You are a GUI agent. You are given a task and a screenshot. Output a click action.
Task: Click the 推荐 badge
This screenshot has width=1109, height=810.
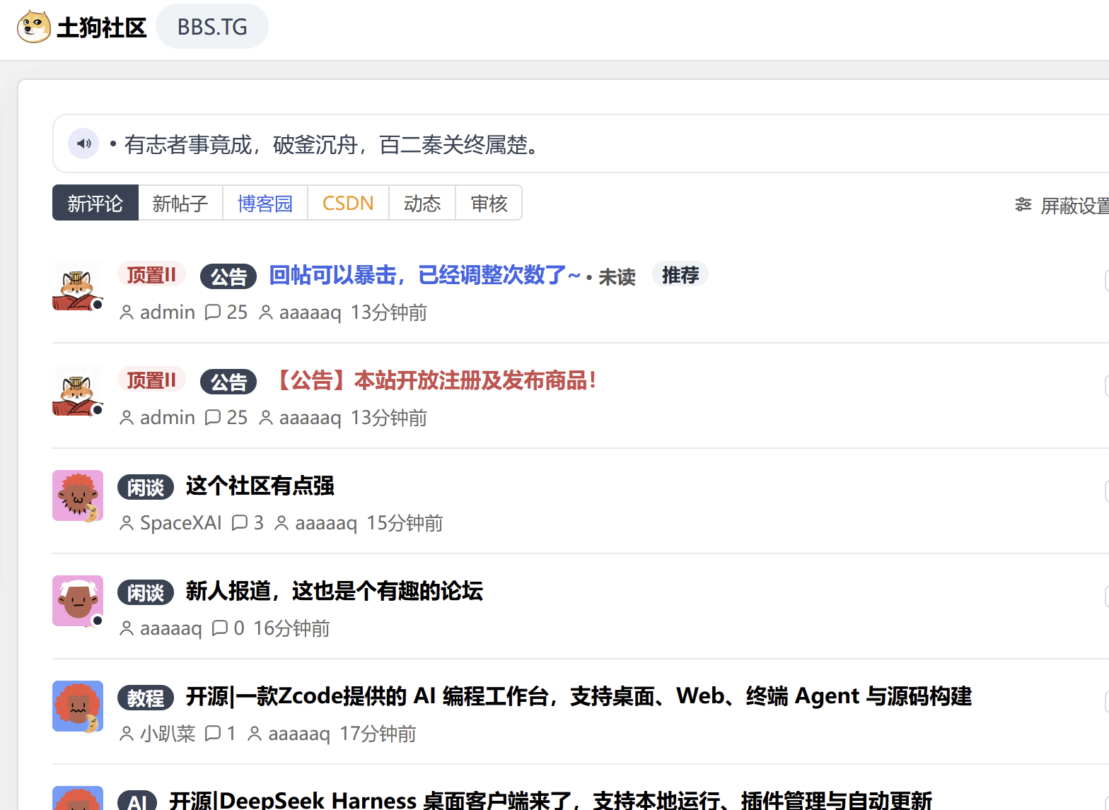(680, 274)
